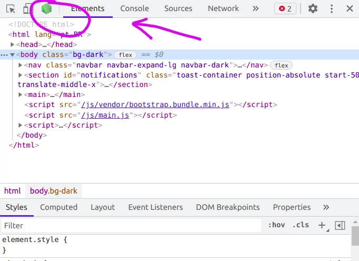The width and height of the screenshot is (359, 261).
Task: Open the Network tab
Action: click(x=223, y=9)
